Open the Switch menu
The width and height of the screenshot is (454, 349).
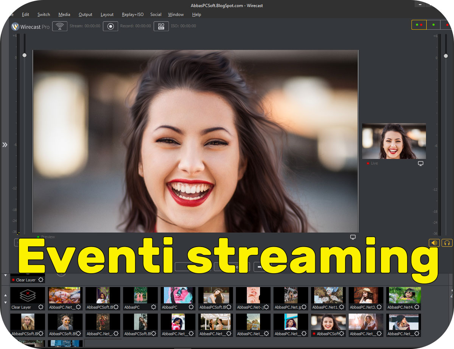point(44,14)
